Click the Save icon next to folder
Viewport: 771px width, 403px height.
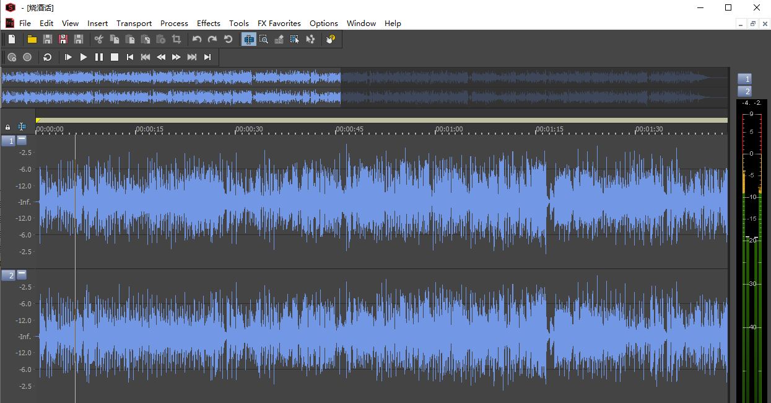(48, 39)
